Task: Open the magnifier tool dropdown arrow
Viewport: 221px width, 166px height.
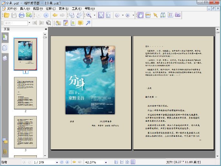Action: click(x=94, y=15)
